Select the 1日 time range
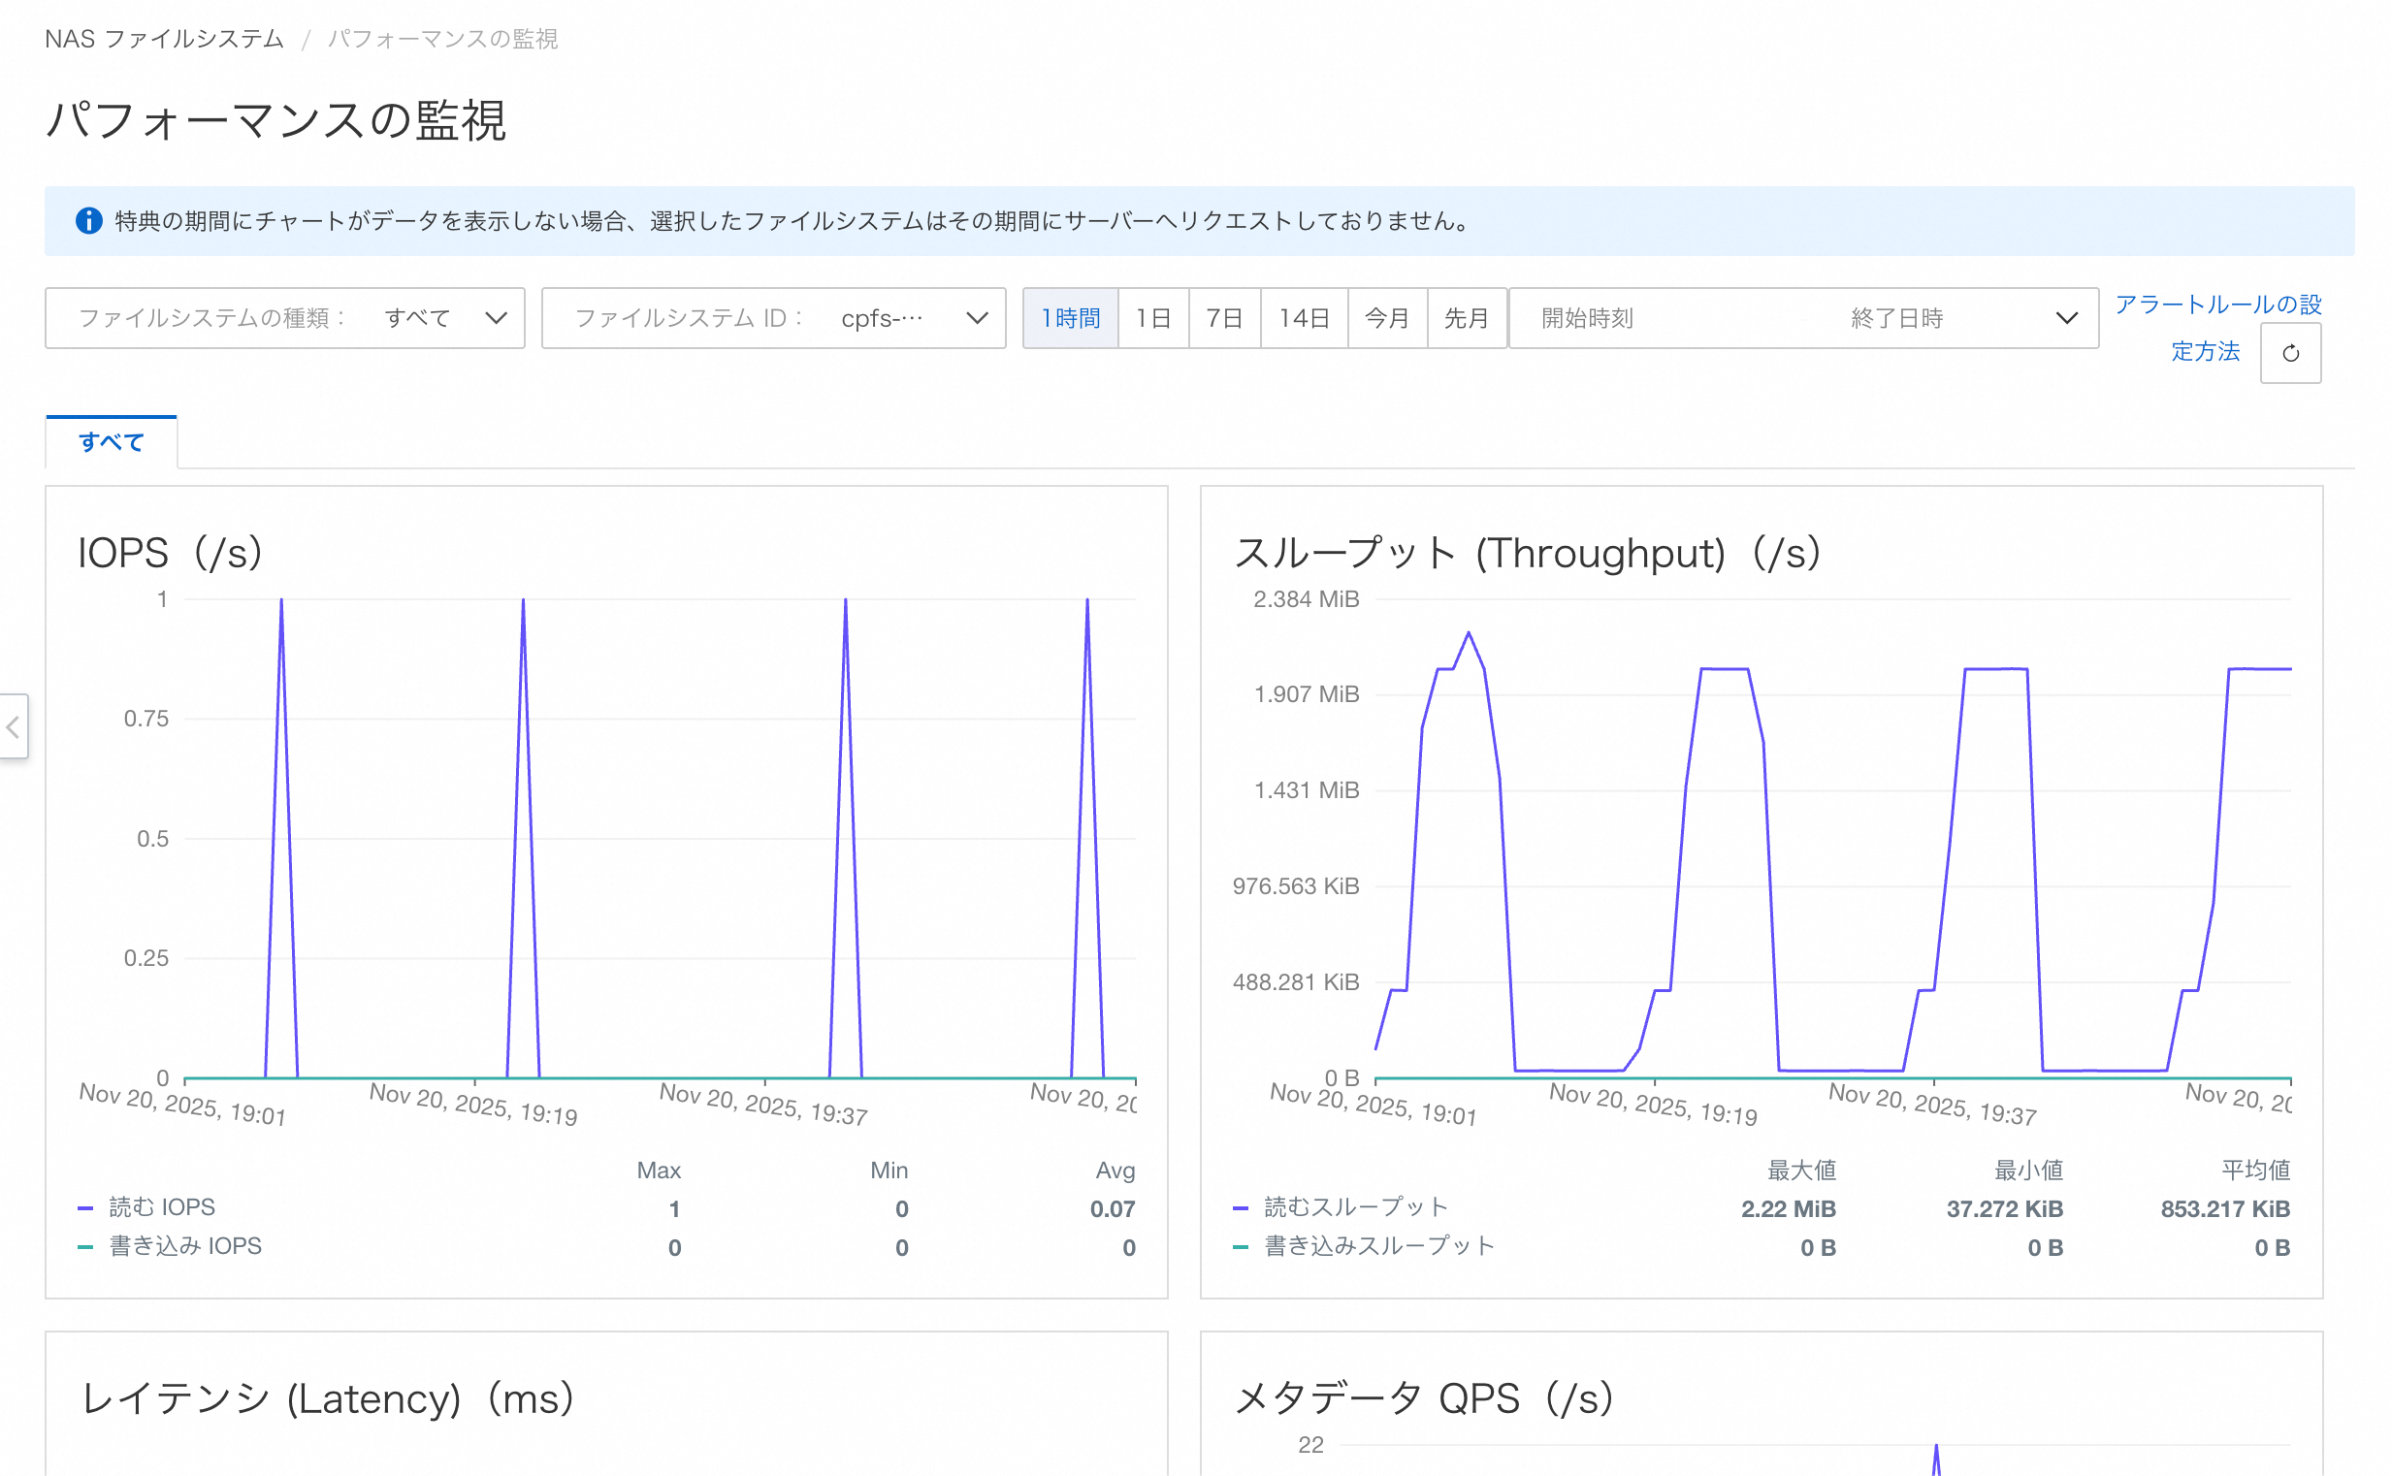Image resolution: width=2392 pixels, height=1476 pixels. click(1153, 318)
